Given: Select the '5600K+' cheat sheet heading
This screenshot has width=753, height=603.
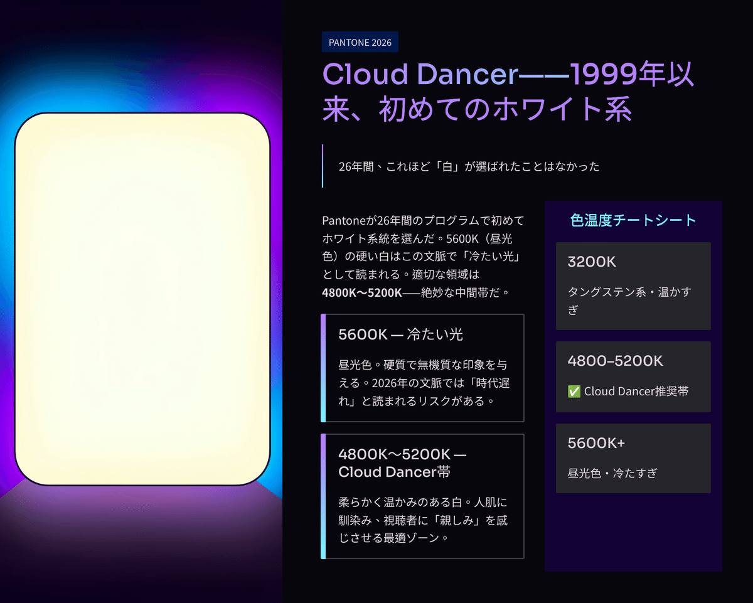Looking at the screenshot, I should click(x=596, y=443).
